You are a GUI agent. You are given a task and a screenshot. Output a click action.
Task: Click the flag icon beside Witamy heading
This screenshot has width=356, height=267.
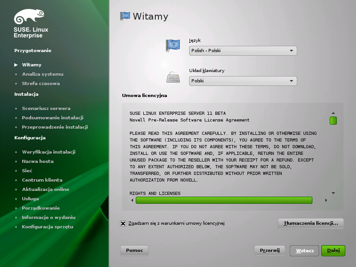point(125,16)
